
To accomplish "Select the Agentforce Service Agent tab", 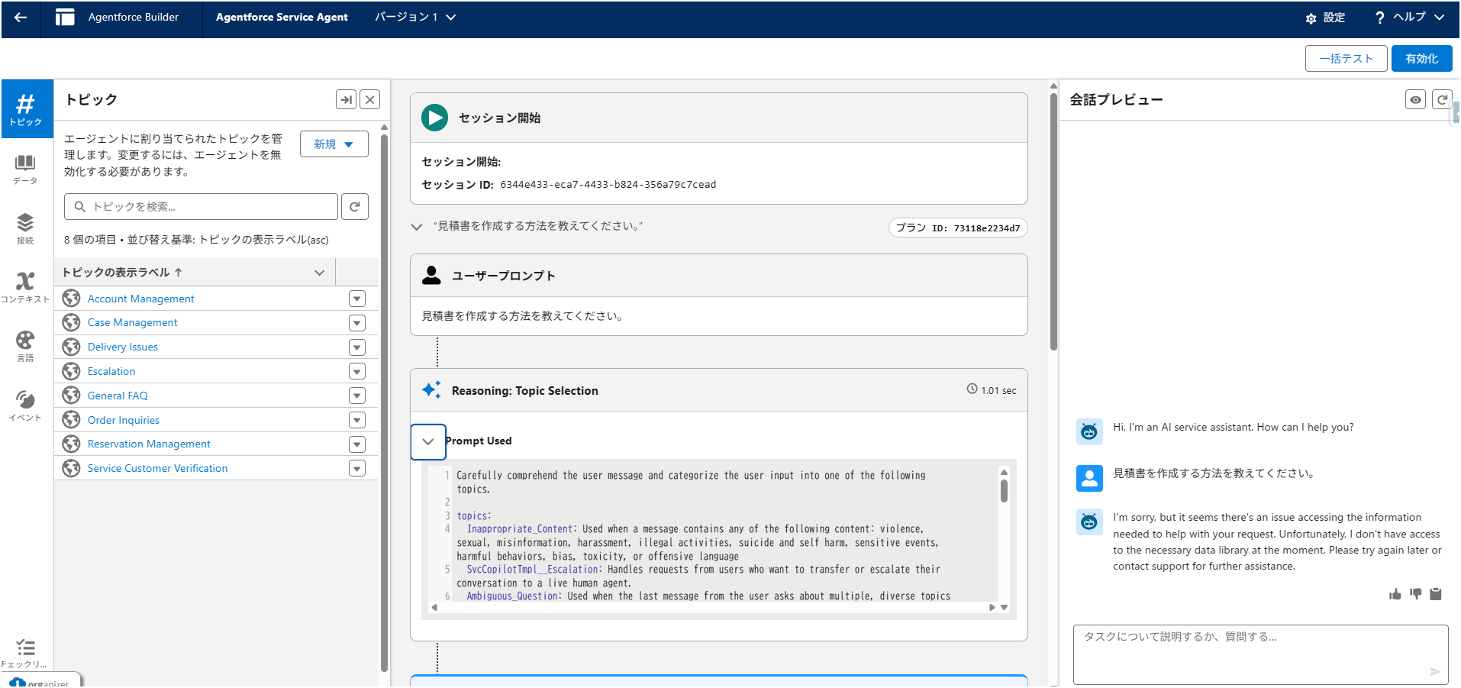I will [282, 17].
